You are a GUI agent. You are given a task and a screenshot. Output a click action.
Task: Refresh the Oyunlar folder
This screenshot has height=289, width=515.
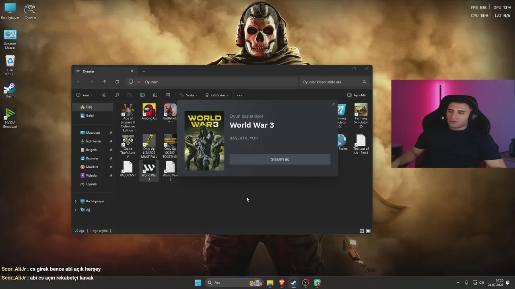[x=117, y=82]
